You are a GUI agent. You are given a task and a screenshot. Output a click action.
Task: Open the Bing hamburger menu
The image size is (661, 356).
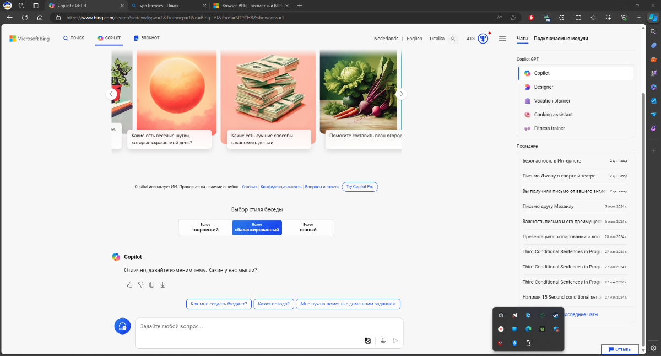[x=502, y=39]
